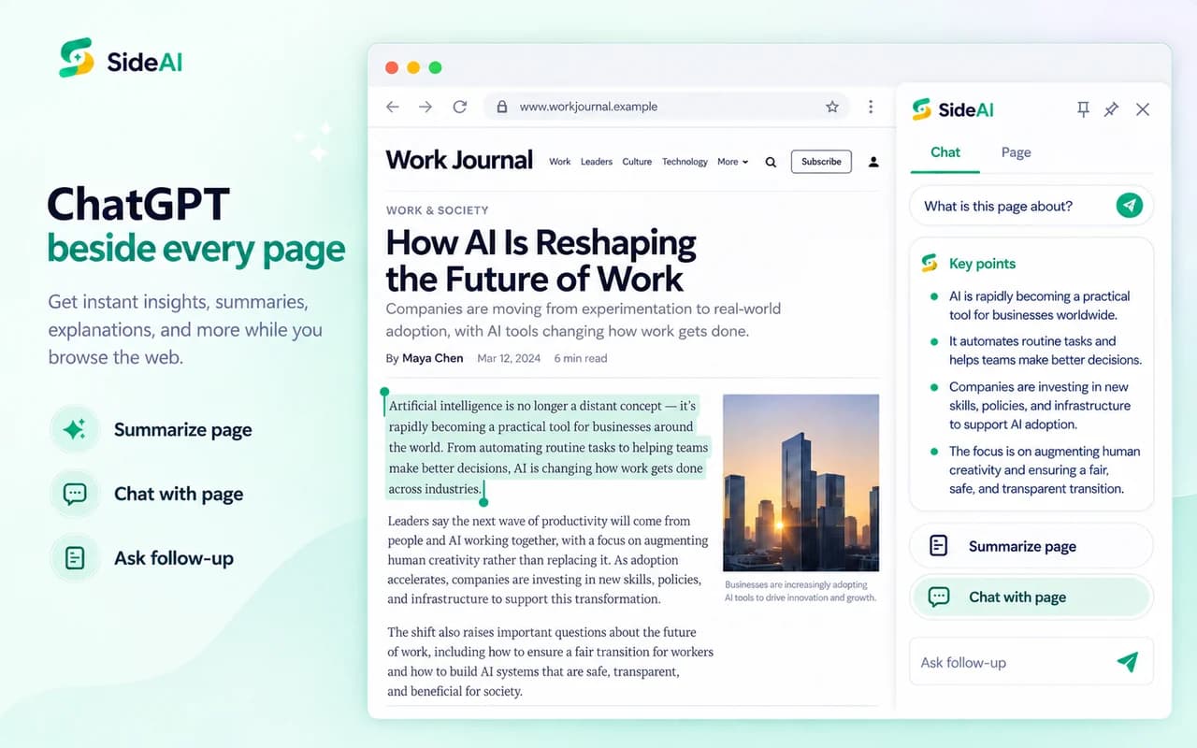Reload the page with the refresh icon
Viewport: 1197px width, 748px height.
click(459, 107)
